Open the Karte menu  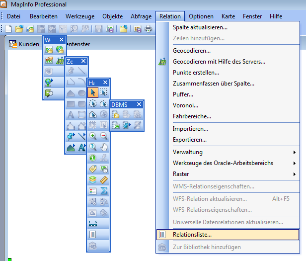[228, 16]
